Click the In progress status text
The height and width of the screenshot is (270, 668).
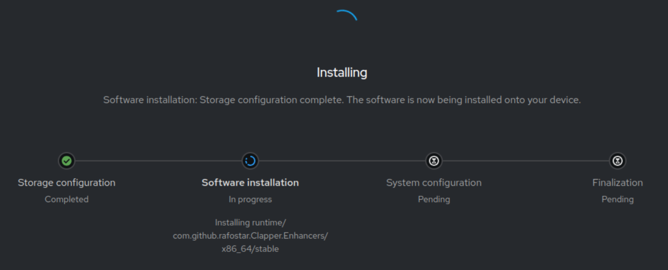(250, 199)
